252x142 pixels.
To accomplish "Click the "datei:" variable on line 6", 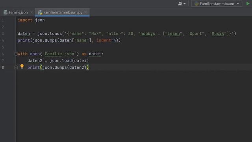I will point(96,54).
